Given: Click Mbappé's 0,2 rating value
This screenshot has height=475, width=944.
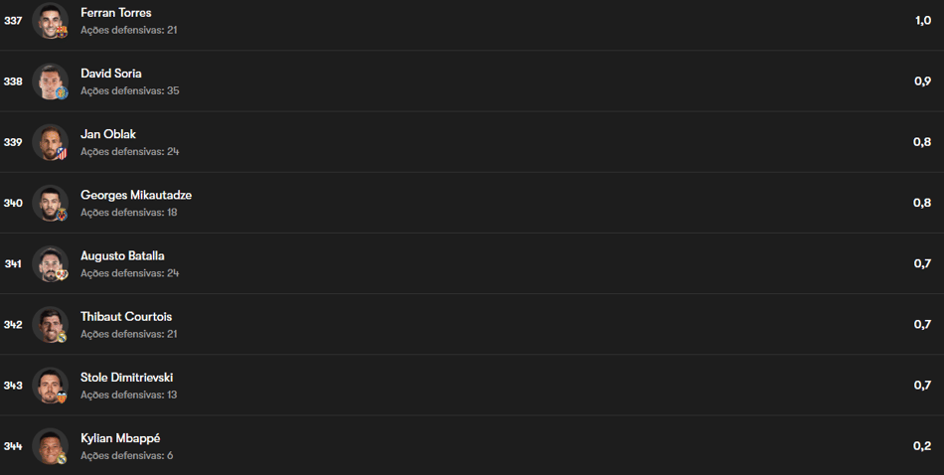Looking at the screenshot, I should [922, 446].
